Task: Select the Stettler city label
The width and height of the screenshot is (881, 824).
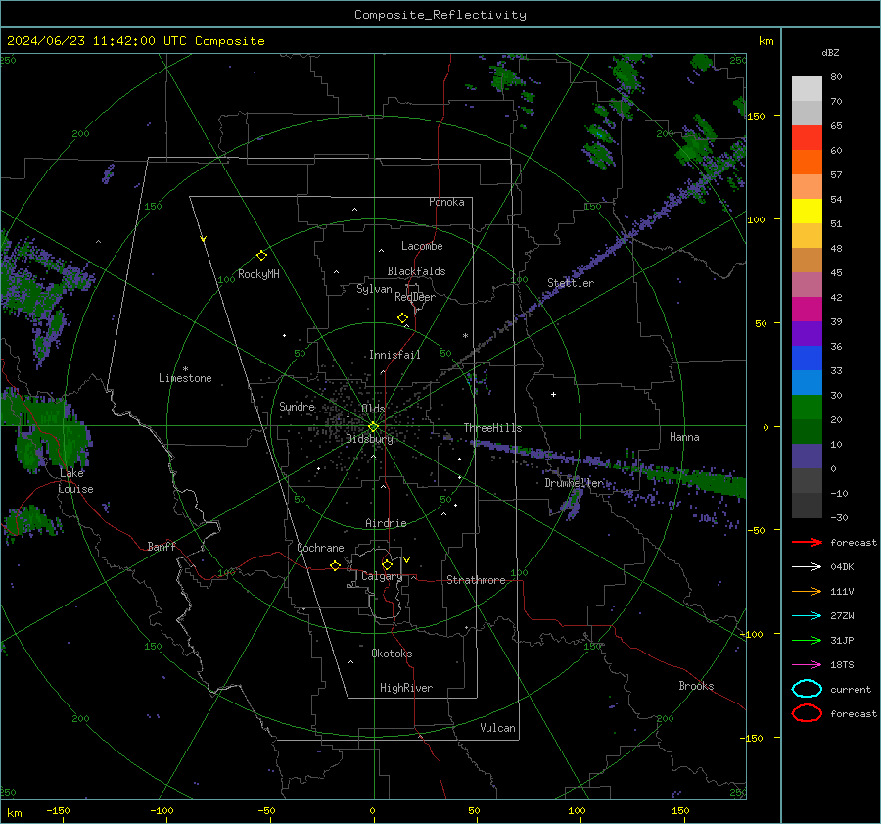Action: (x=571, y=283)
